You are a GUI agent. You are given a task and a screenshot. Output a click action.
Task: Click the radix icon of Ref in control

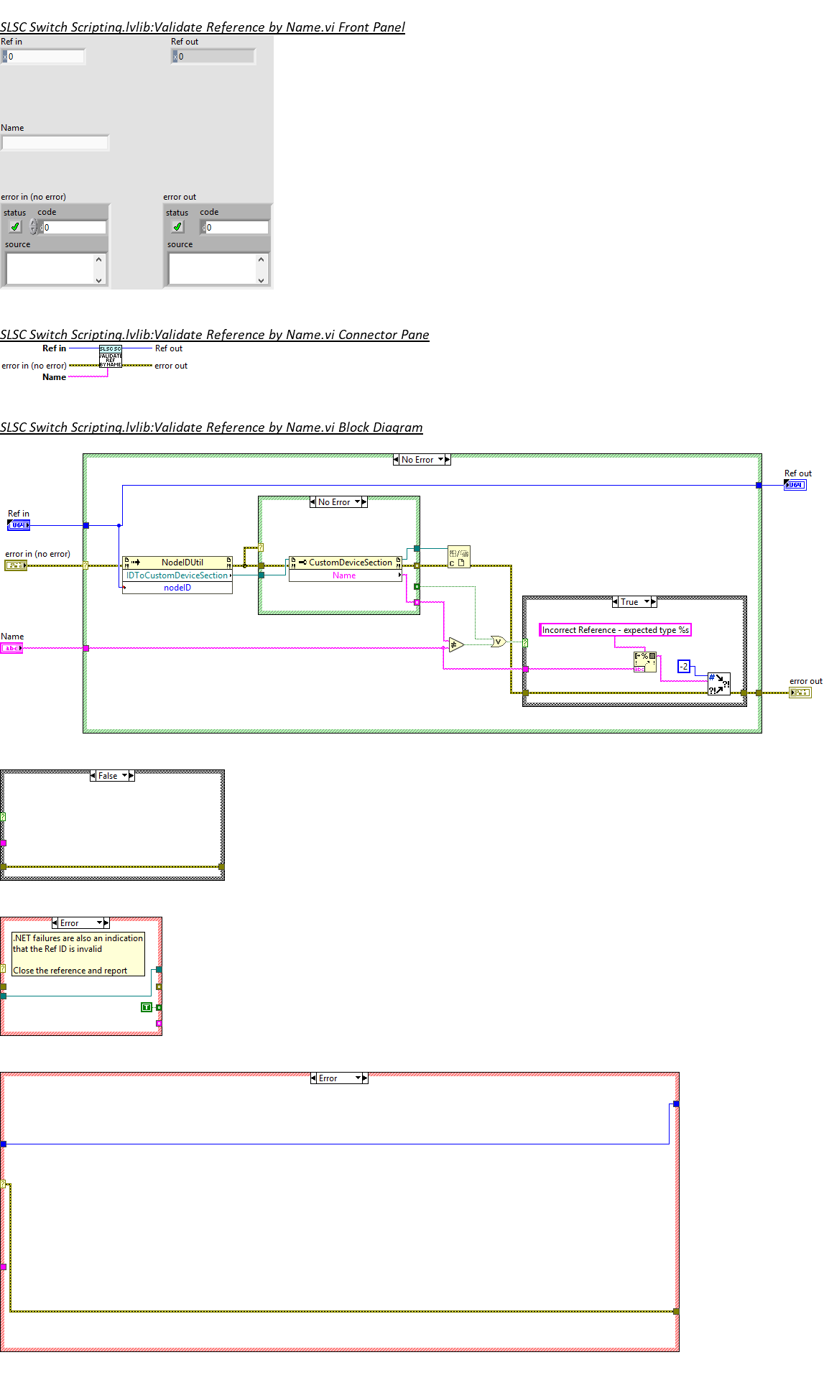click(4, 56)
